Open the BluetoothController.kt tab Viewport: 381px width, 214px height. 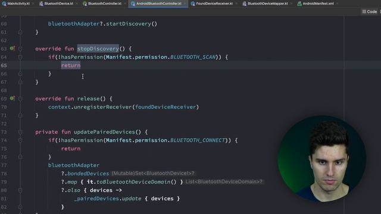(105, 4)
